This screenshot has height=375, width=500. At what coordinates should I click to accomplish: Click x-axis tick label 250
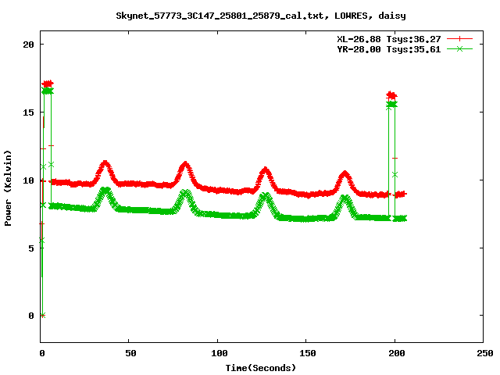485,353
